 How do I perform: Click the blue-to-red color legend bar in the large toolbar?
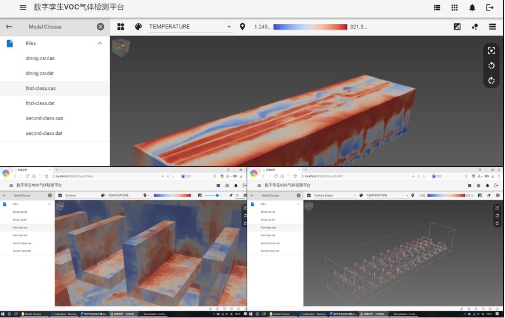(310, 27)
